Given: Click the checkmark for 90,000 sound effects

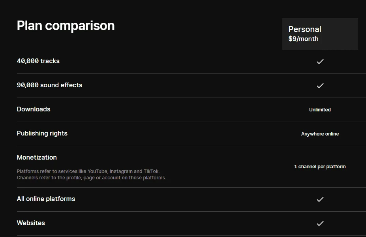Looking at the screenshot, I should tap(320, 85).
